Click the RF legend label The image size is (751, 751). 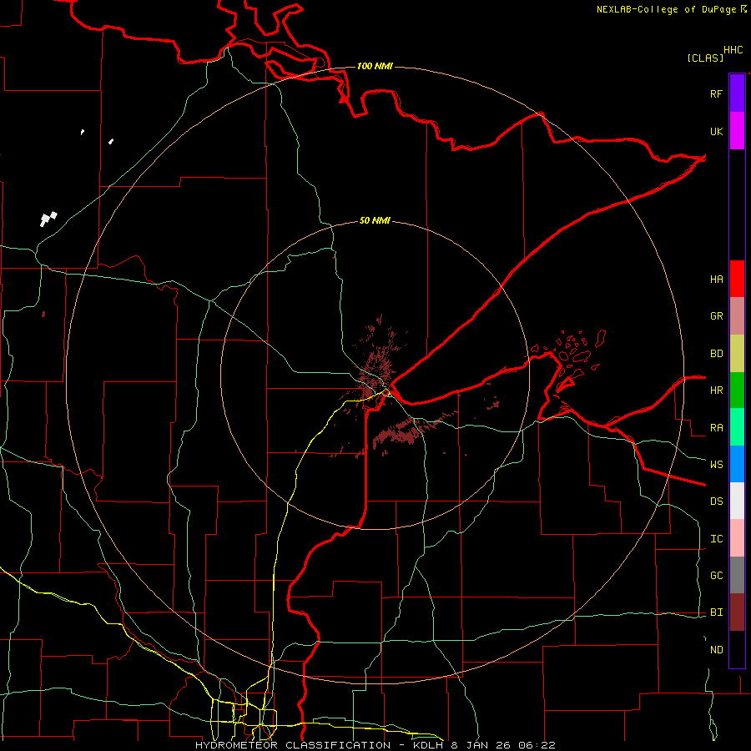pyautogui.click(x=716, y=93)
